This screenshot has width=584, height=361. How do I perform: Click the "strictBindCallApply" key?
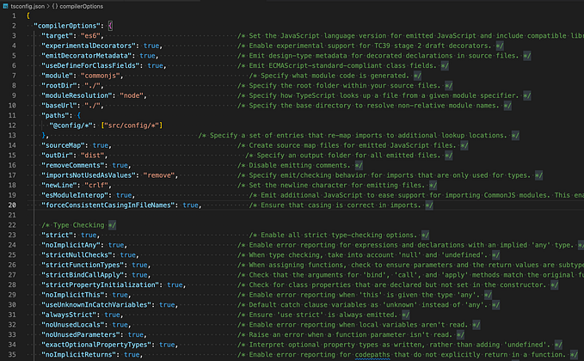tap(83, 275)
